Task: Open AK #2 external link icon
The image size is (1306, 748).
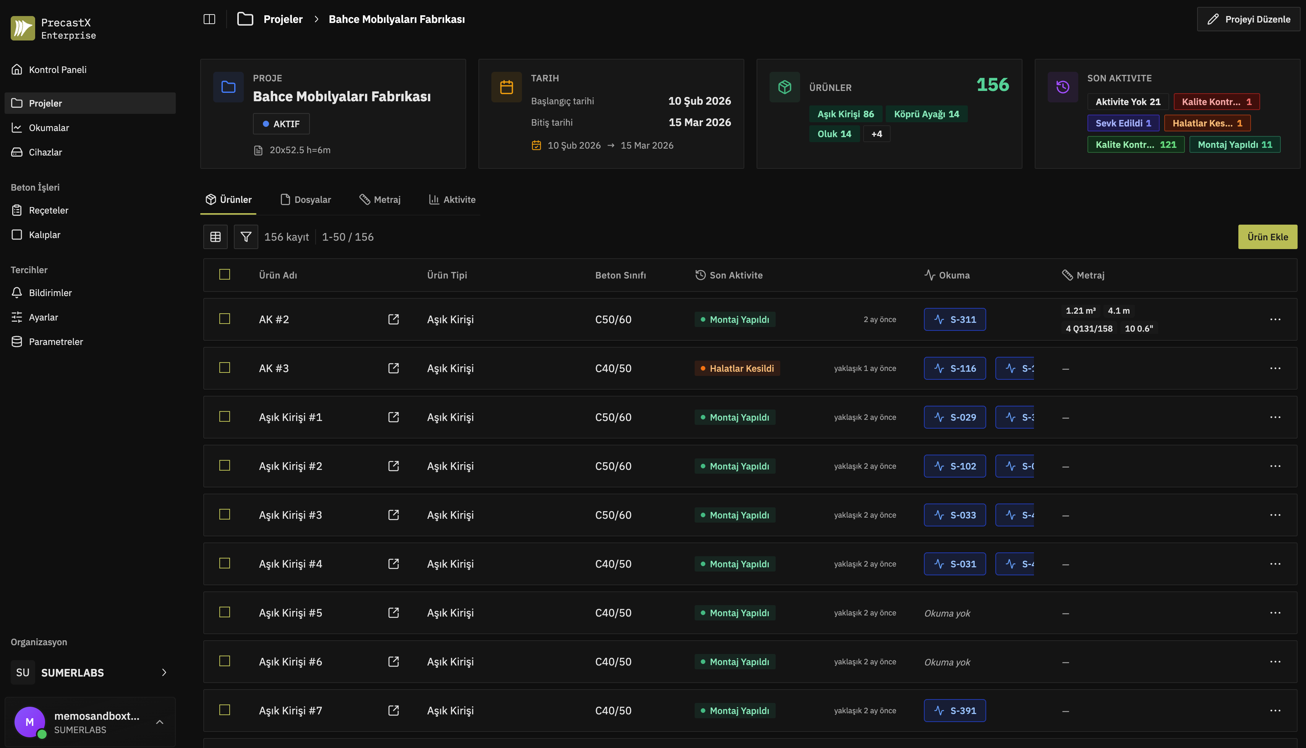Action: coord(394,319)
